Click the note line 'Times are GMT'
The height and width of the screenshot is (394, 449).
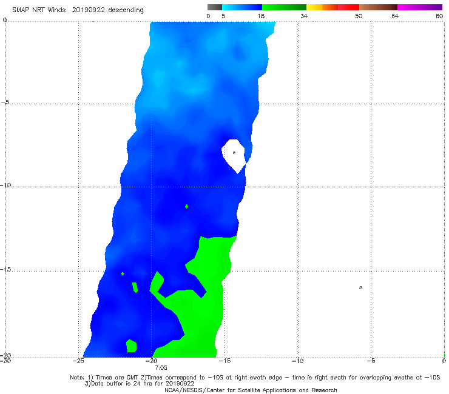pos(116,378)
